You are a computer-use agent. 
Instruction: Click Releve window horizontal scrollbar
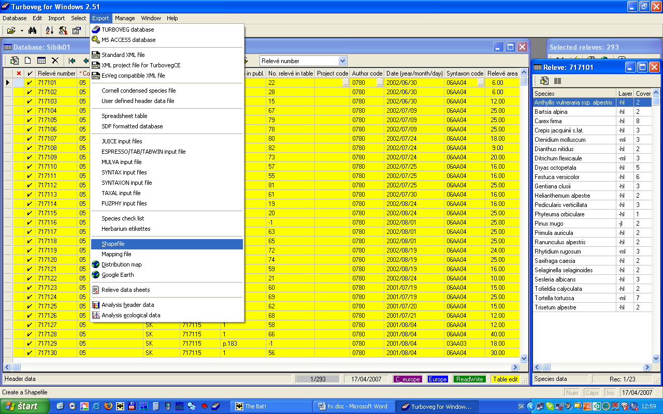[592, 367]
